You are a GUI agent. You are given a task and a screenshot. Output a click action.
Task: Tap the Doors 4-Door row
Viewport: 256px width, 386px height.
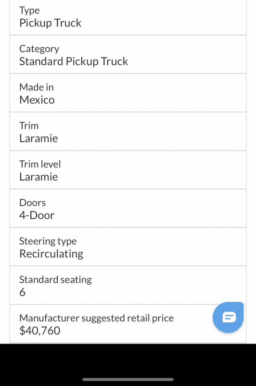[128, 208]
